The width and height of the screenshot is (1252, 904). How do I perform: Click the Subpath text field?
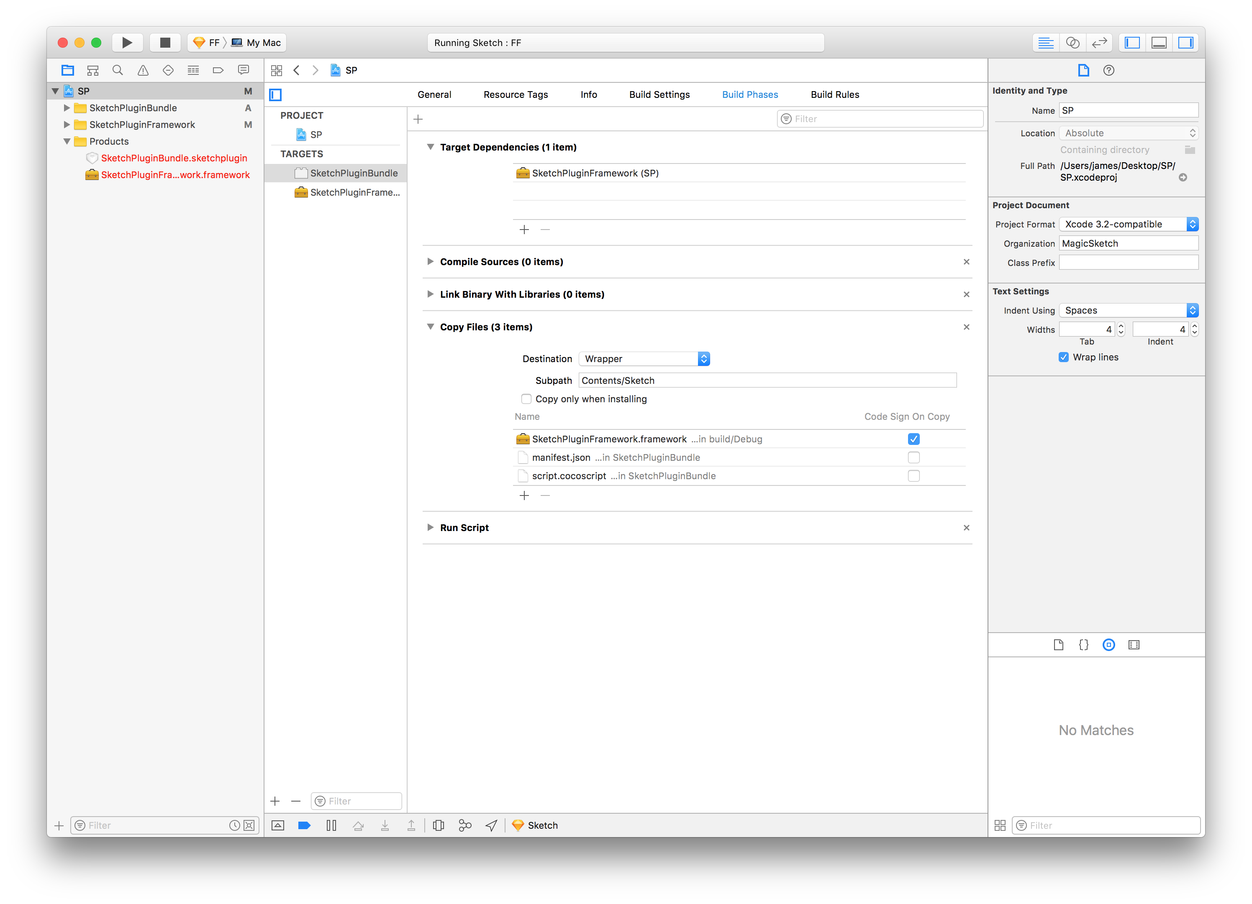click(x=767, y=380)
